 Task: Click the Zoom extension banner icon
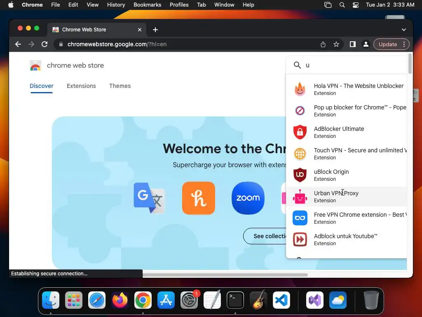coord(248,198)
